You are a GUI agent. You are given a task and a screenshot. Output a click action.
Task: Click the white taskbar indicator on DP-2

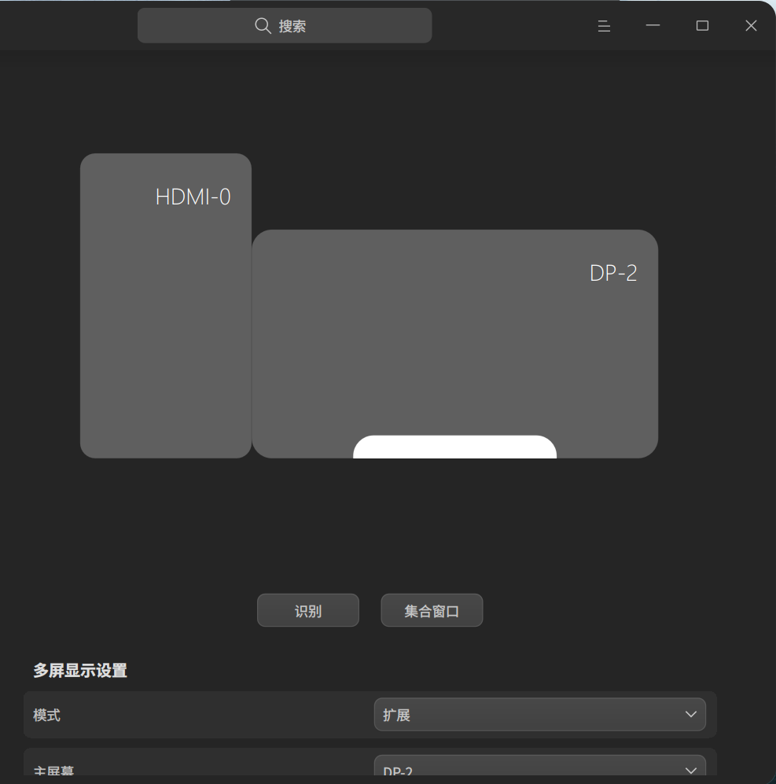point(455,447)
